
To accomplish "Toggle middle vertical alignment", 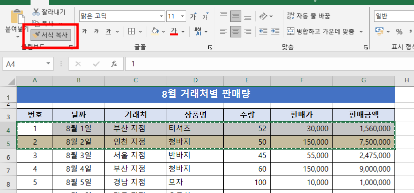I will coord(236,16).
